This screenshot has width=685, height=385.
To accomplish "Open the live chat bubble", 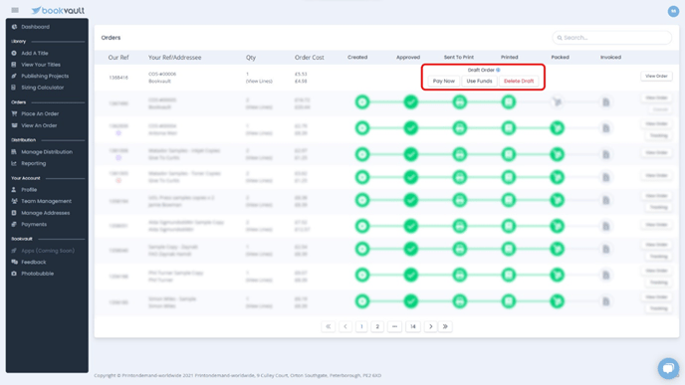I will click(x=668, y=368).
